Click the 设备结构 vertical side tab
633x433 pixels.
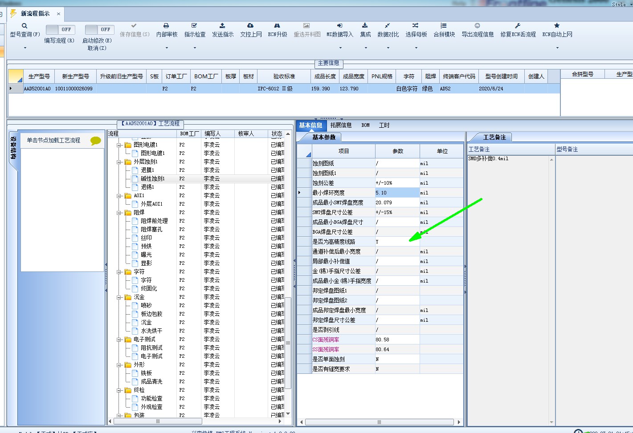click(x=13, y=148)
